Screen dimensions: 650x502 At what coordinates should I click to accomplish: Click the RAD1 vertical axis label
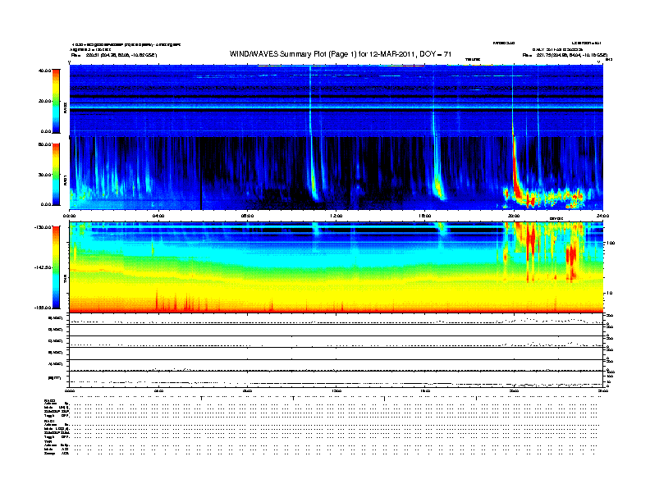point(65,180)
